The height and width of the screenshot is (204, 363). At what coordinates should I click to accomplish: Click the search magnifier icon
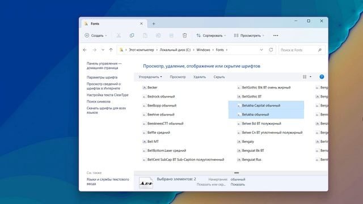320,50
